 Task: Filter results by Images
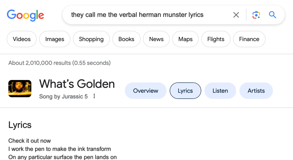(x=55, y=39)
